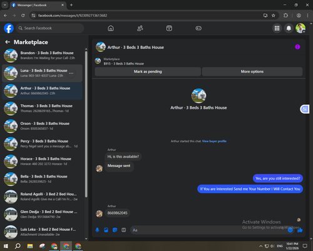Open the Reels video icon
Screen dimensions: 313x251
coord(169,28)
